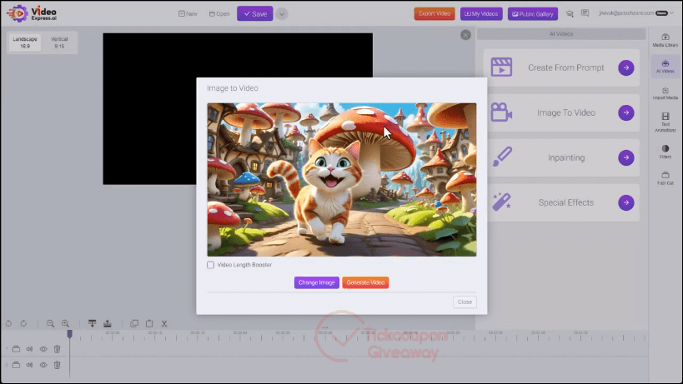Zoom out the timeline
This screenshot has width=683, height=384.
point(51,323)
